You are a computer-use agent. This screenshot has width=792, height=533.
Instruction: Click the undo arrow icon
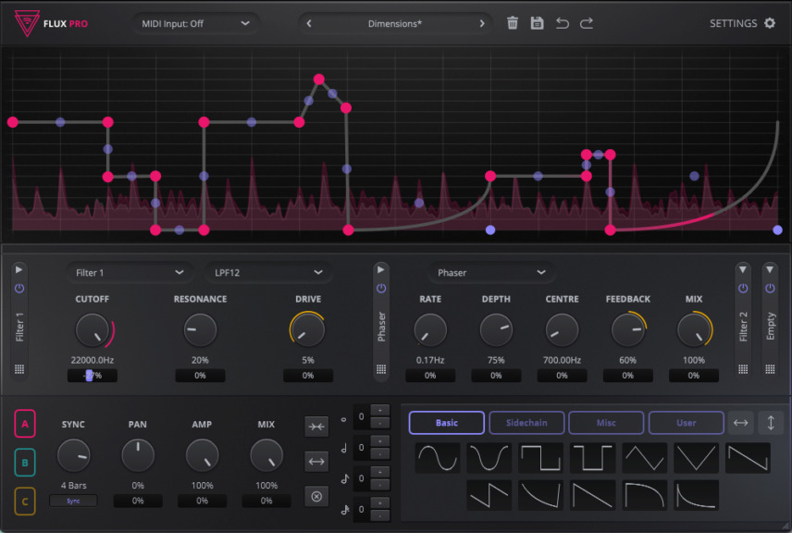pos(563,23)
